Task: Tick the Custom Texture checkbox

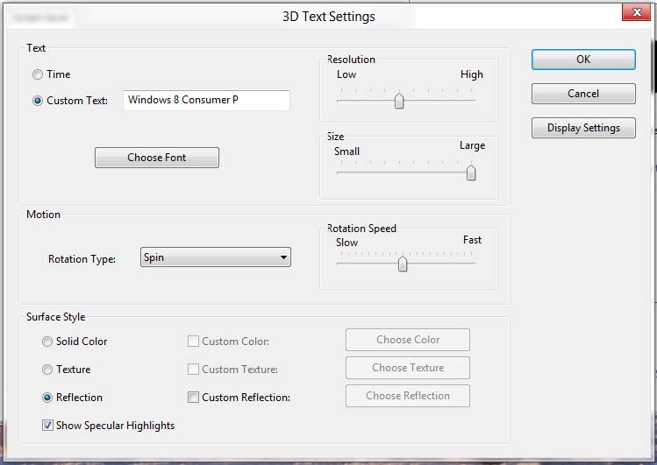Action: [194, 370]
